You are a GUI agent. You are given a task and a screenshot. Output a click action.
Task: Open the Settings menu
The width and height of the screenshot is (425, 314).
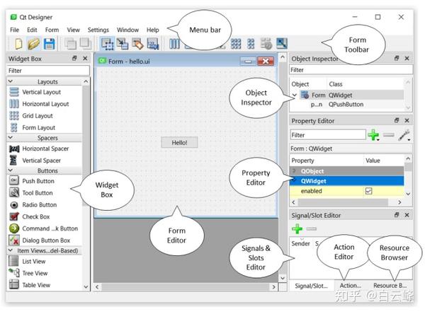click(x=98, y=30)
